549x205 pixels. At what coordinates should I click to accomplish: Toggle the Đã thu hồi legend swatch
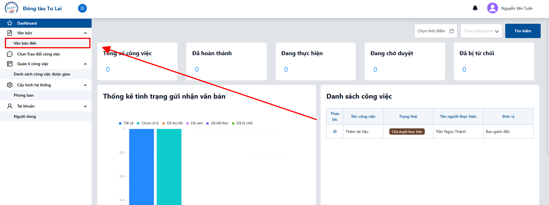pos(163,123)
